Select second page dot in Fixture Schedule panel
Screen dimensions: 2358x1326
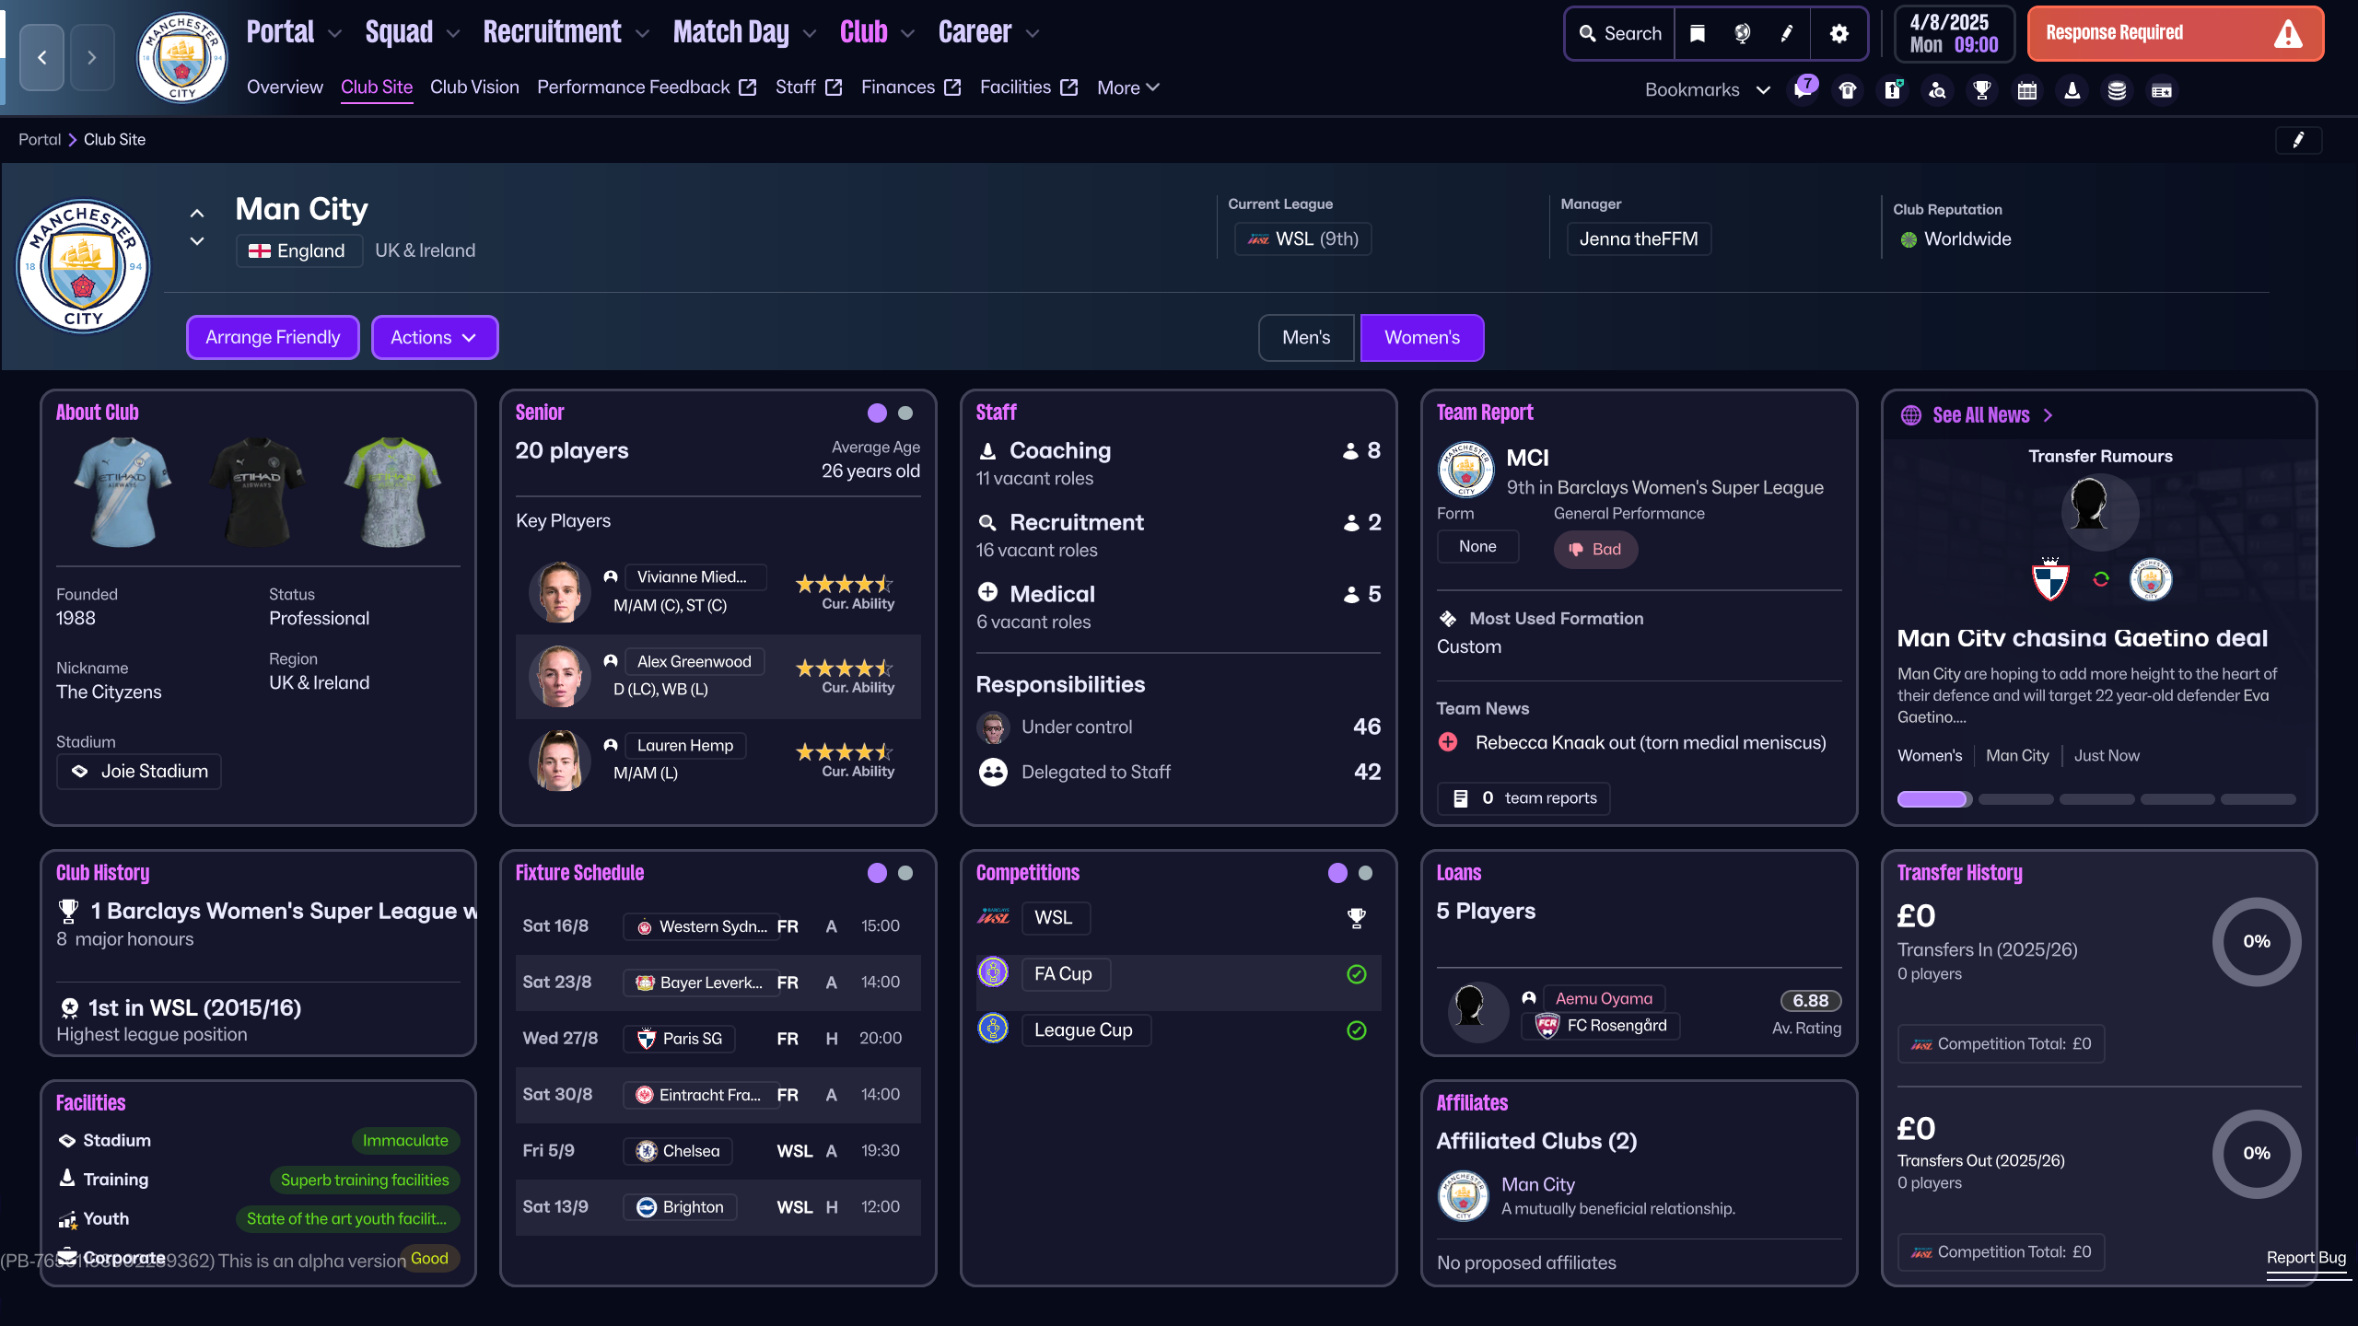pos(905,873)
